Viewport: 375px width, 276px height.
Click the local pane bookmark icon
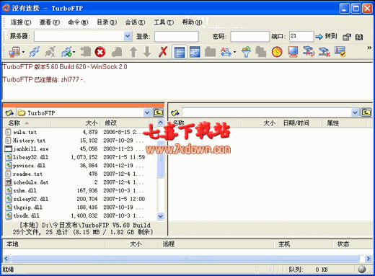[9, 112]
